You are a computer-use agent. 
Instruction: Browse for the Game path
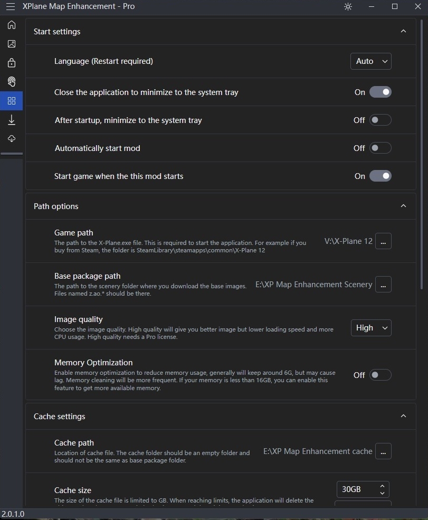pyautogui.click(x=383, y=241)
